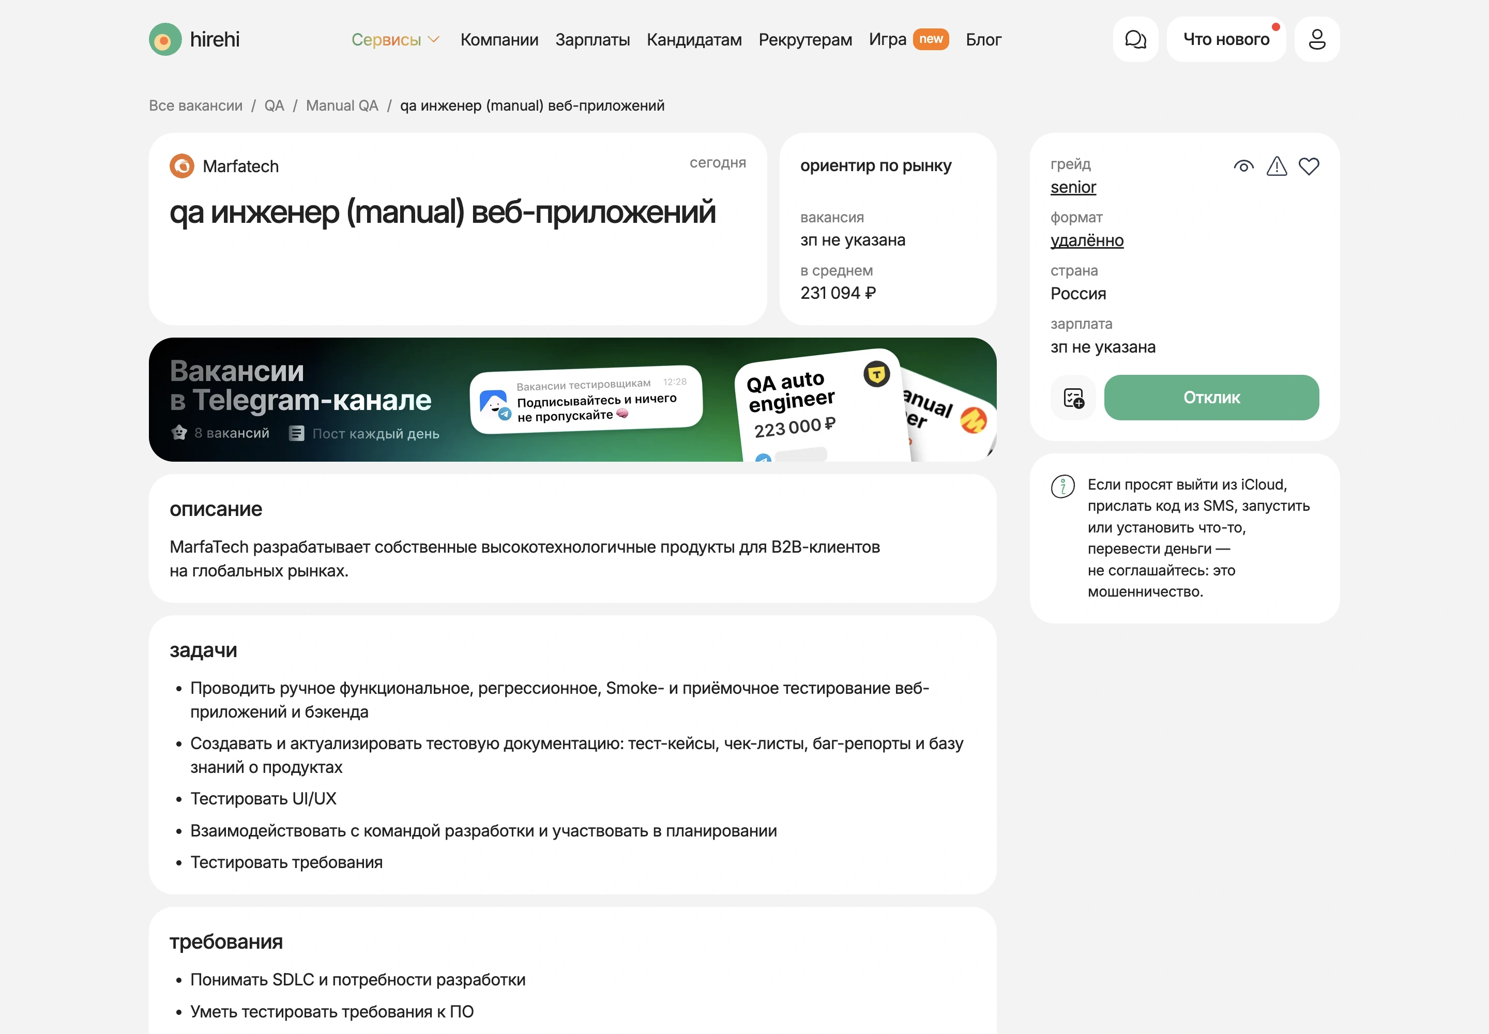Click the info icon in the fraud warning
The height and width of the screenshot is (1034, 1489).
1062,486
